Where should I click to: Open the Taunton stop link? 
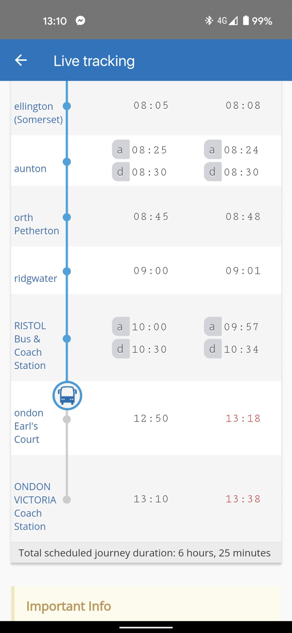click(x=30, y=169)
